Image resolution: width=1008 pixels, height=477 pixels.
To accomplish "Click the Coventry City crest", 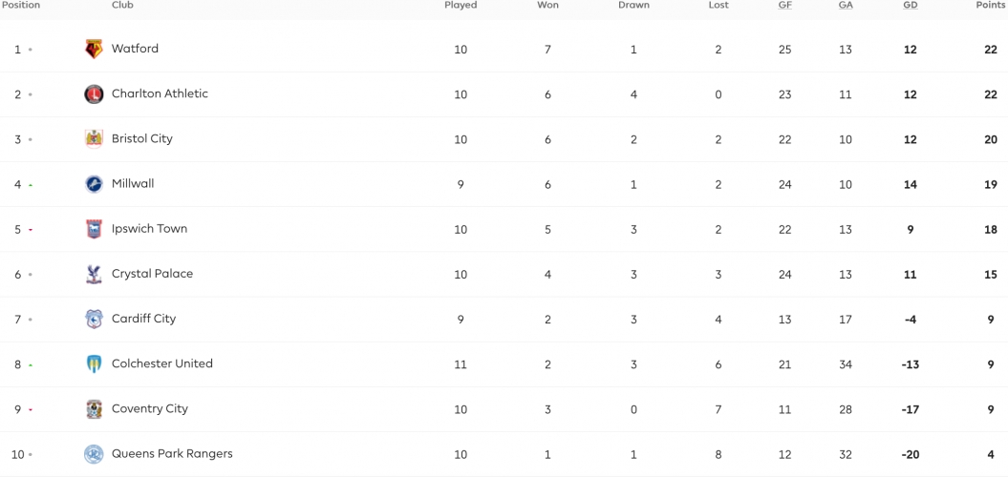I will (94, 409).
